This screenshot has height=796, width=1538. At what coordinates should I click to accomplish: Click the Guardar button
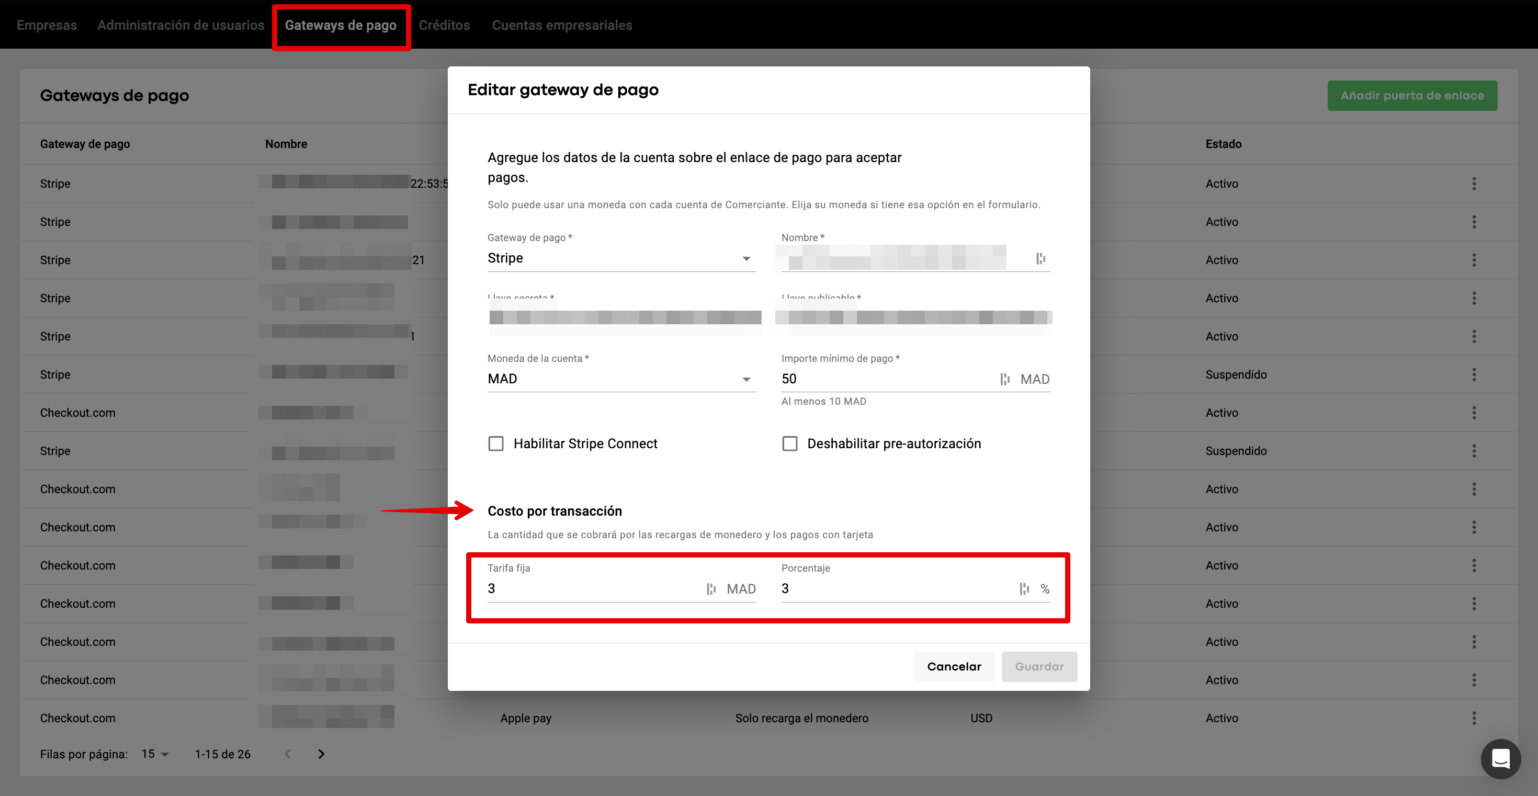pyautogui.click(x=1039, y=666)
